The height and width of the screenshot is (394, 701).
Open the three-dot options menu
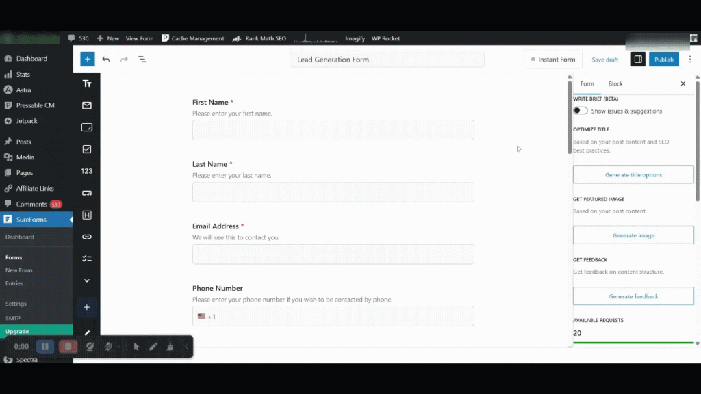click(x=691, y=60)
